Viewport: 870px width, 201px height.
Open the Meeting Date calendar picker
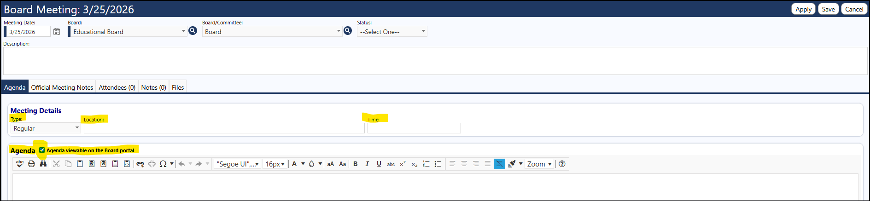pyautogui.click(x=57, y=32)
